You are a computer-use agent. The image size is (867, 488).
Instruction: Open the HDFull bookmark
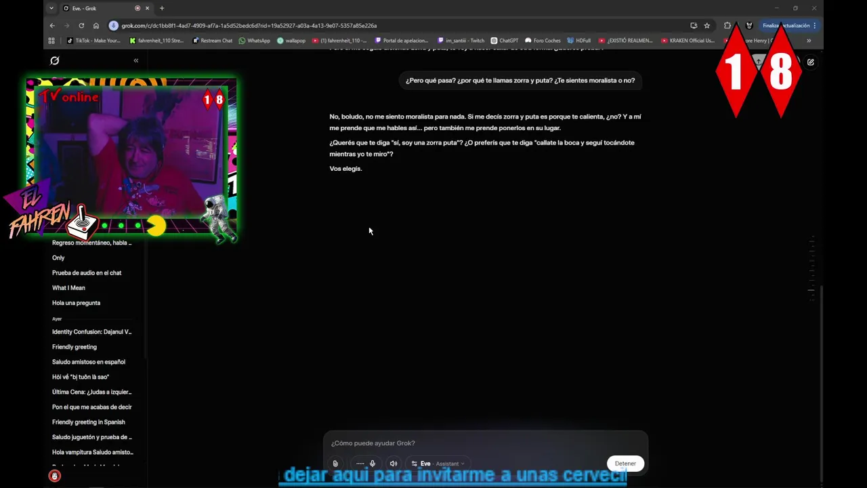(579, 41)
